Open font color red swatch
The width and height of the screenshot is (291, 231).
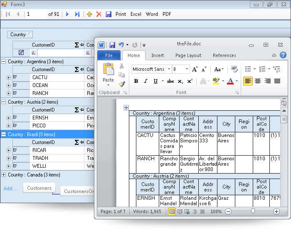[x=230, y=81]
